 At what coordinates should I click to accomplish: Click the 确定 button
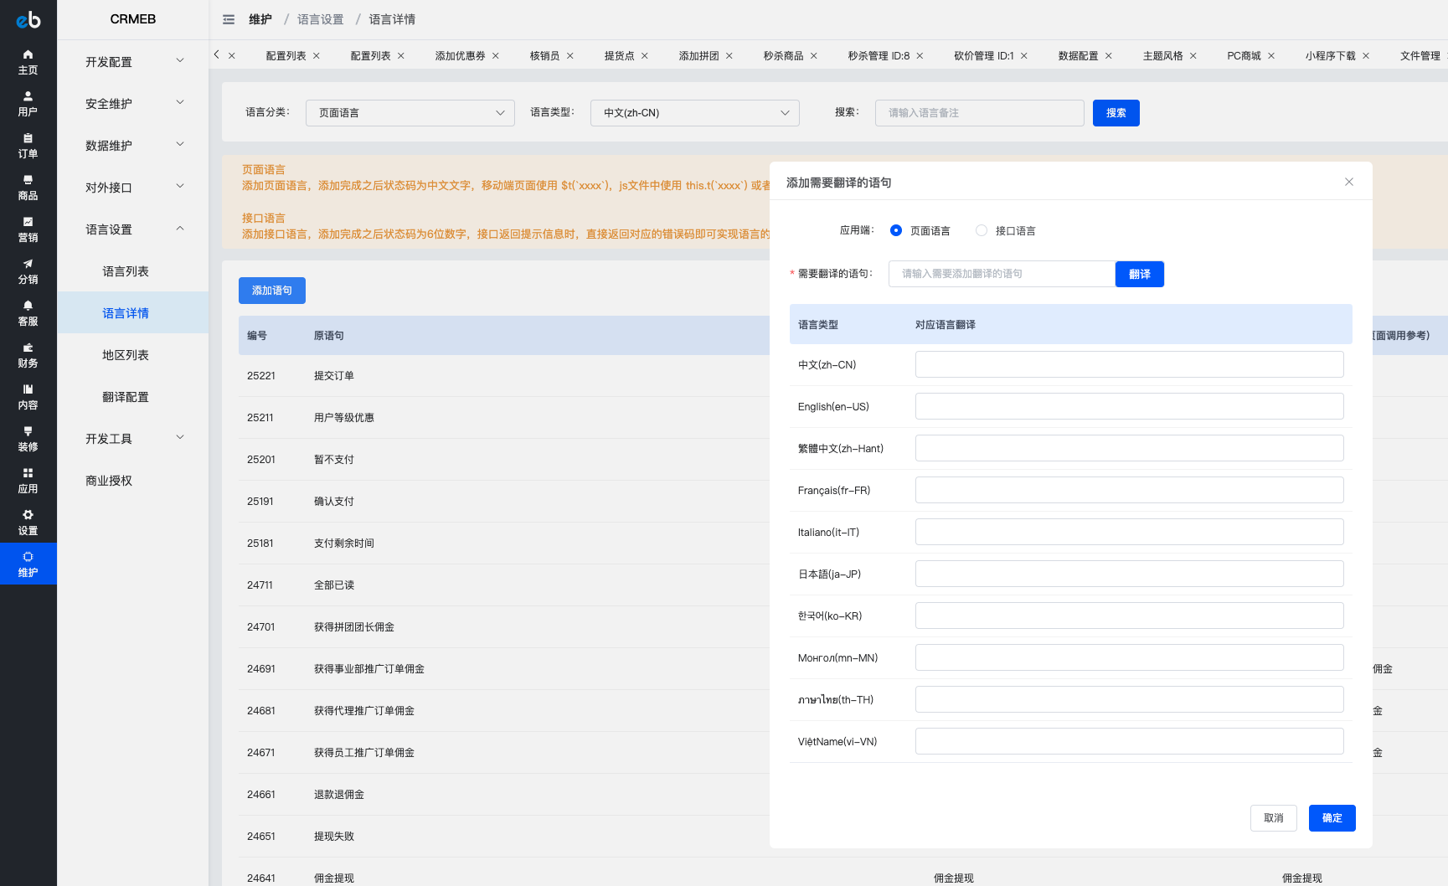pyautogui.click(x=1332, y=818)
